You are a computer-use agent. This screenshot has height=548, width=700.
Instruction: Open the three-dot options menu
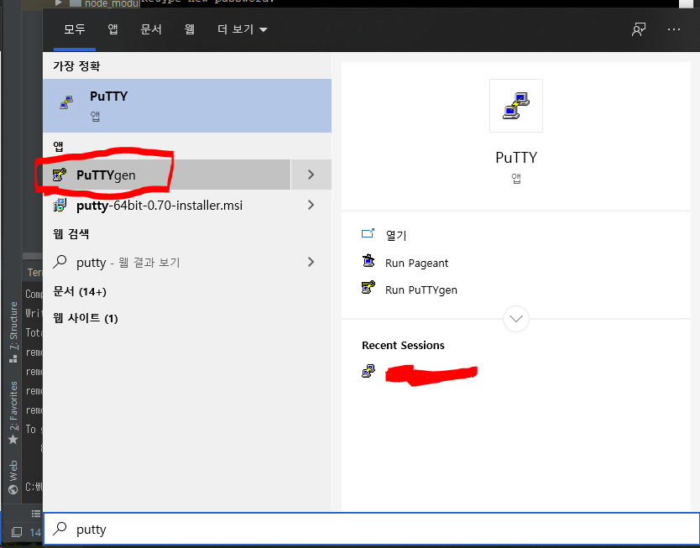click(674, 29)
